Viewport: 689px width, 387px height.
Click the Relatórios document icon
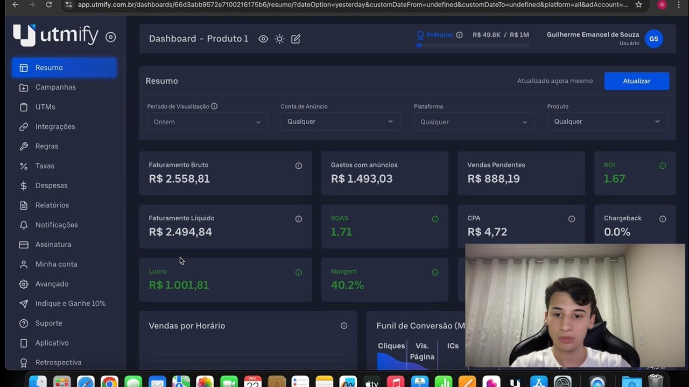pos(24,205)
